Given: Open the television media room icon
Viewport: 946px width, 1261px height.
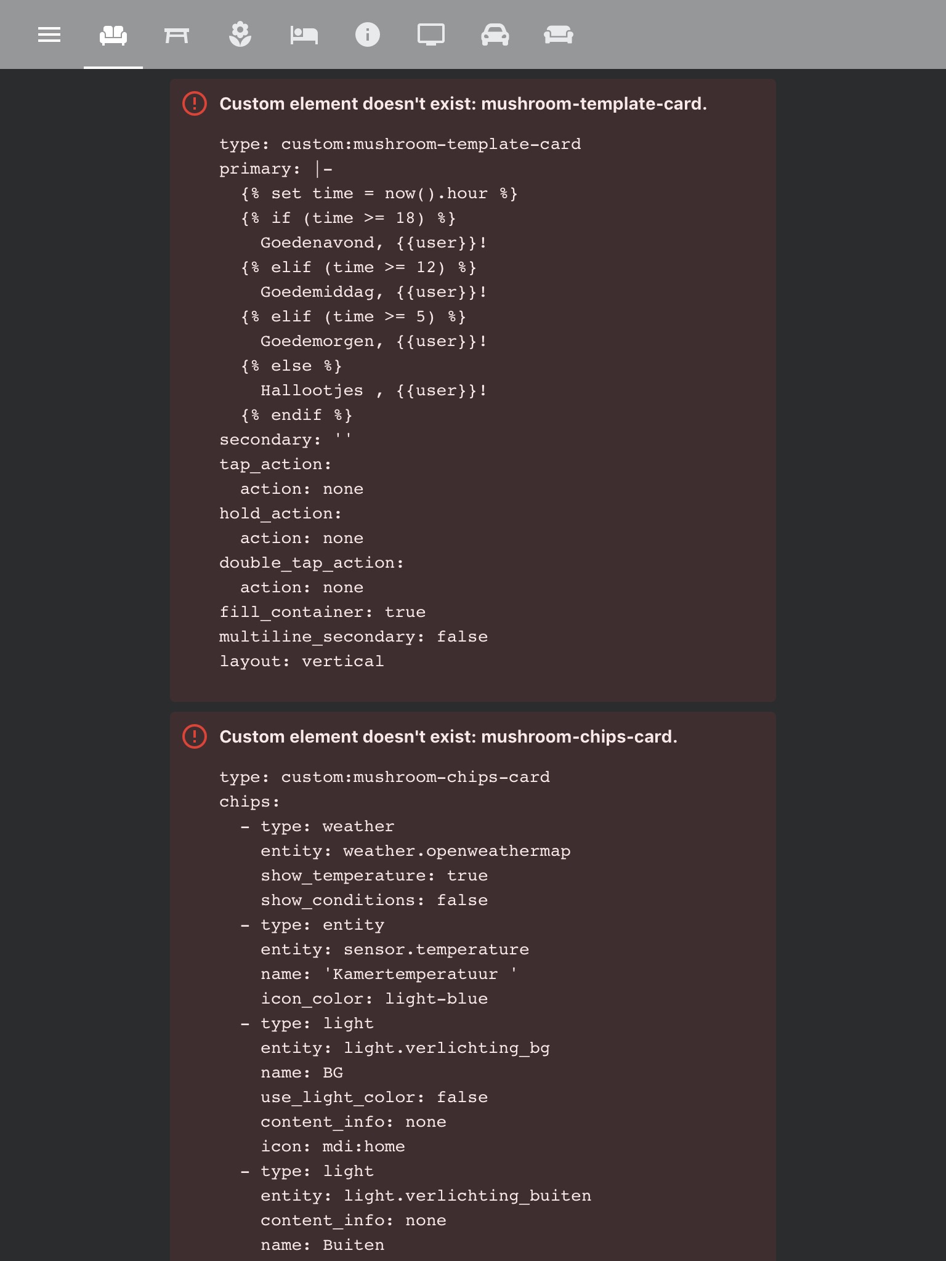Looking at the screenshot, I should (x=432, y=34).
